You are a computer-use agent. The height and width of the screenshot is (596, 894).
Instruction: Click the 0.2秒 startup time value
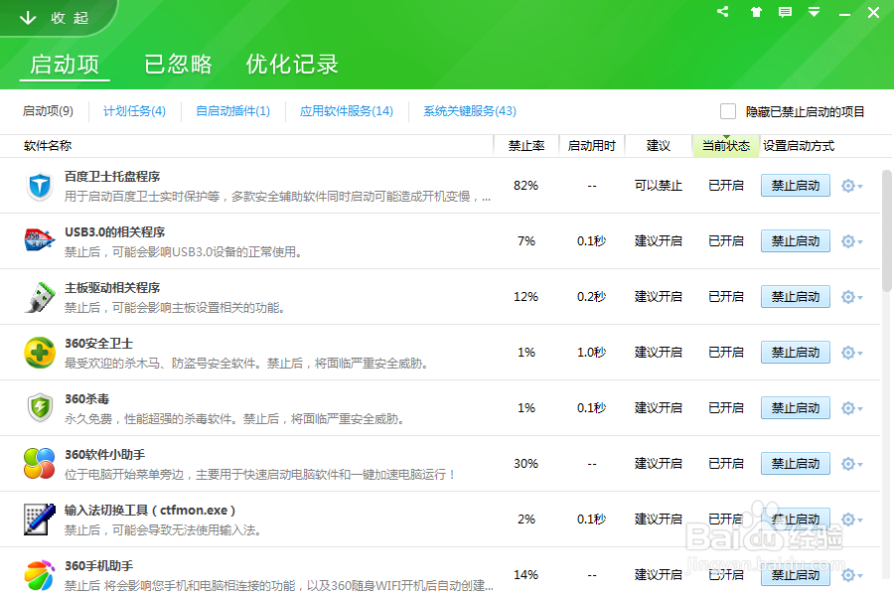tap(591, 297)
